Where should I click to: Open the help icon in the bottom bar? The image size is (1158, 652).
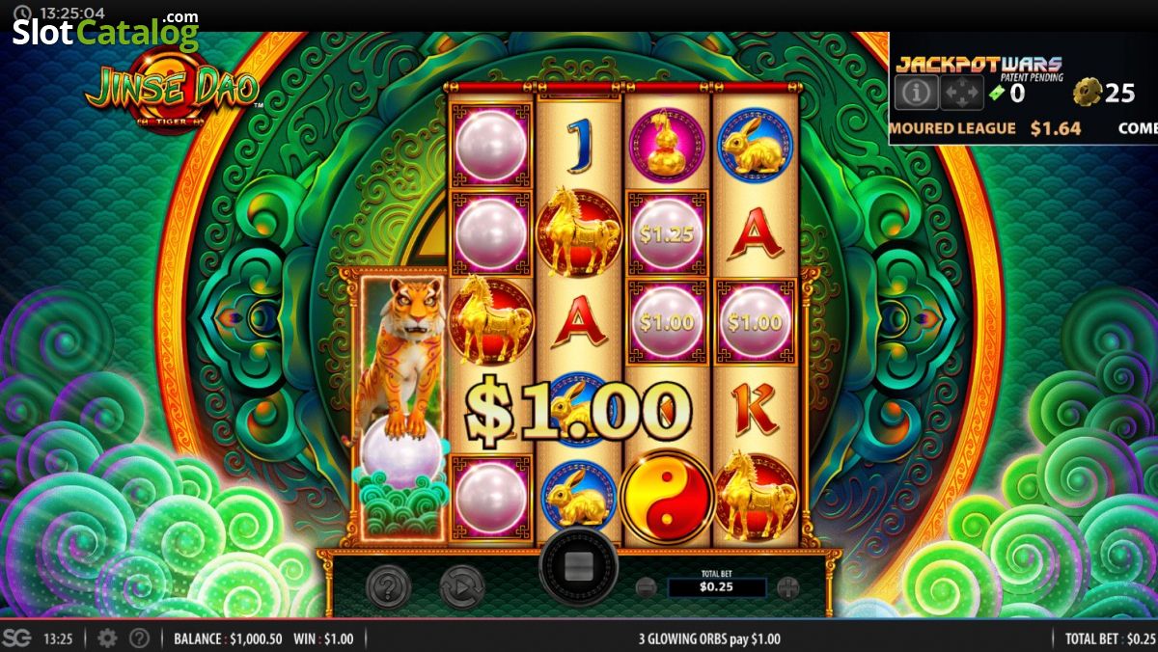pos(139,638)
